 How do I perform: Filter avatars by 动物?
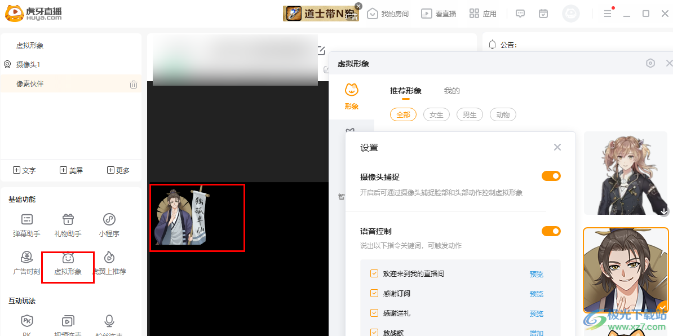[503, 114]
